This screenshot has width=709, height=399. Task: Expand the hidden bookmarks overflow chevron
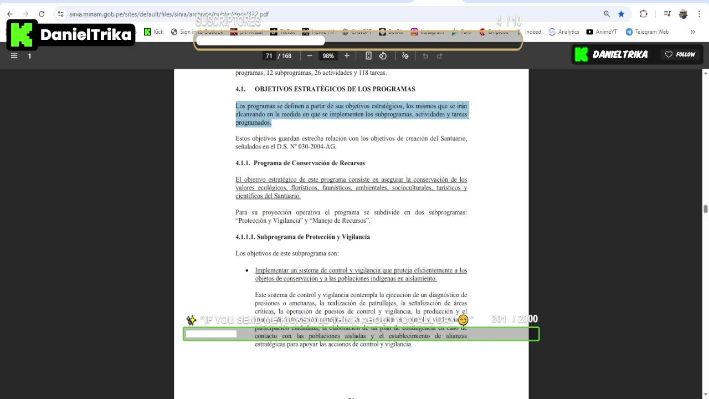[692, 32]
